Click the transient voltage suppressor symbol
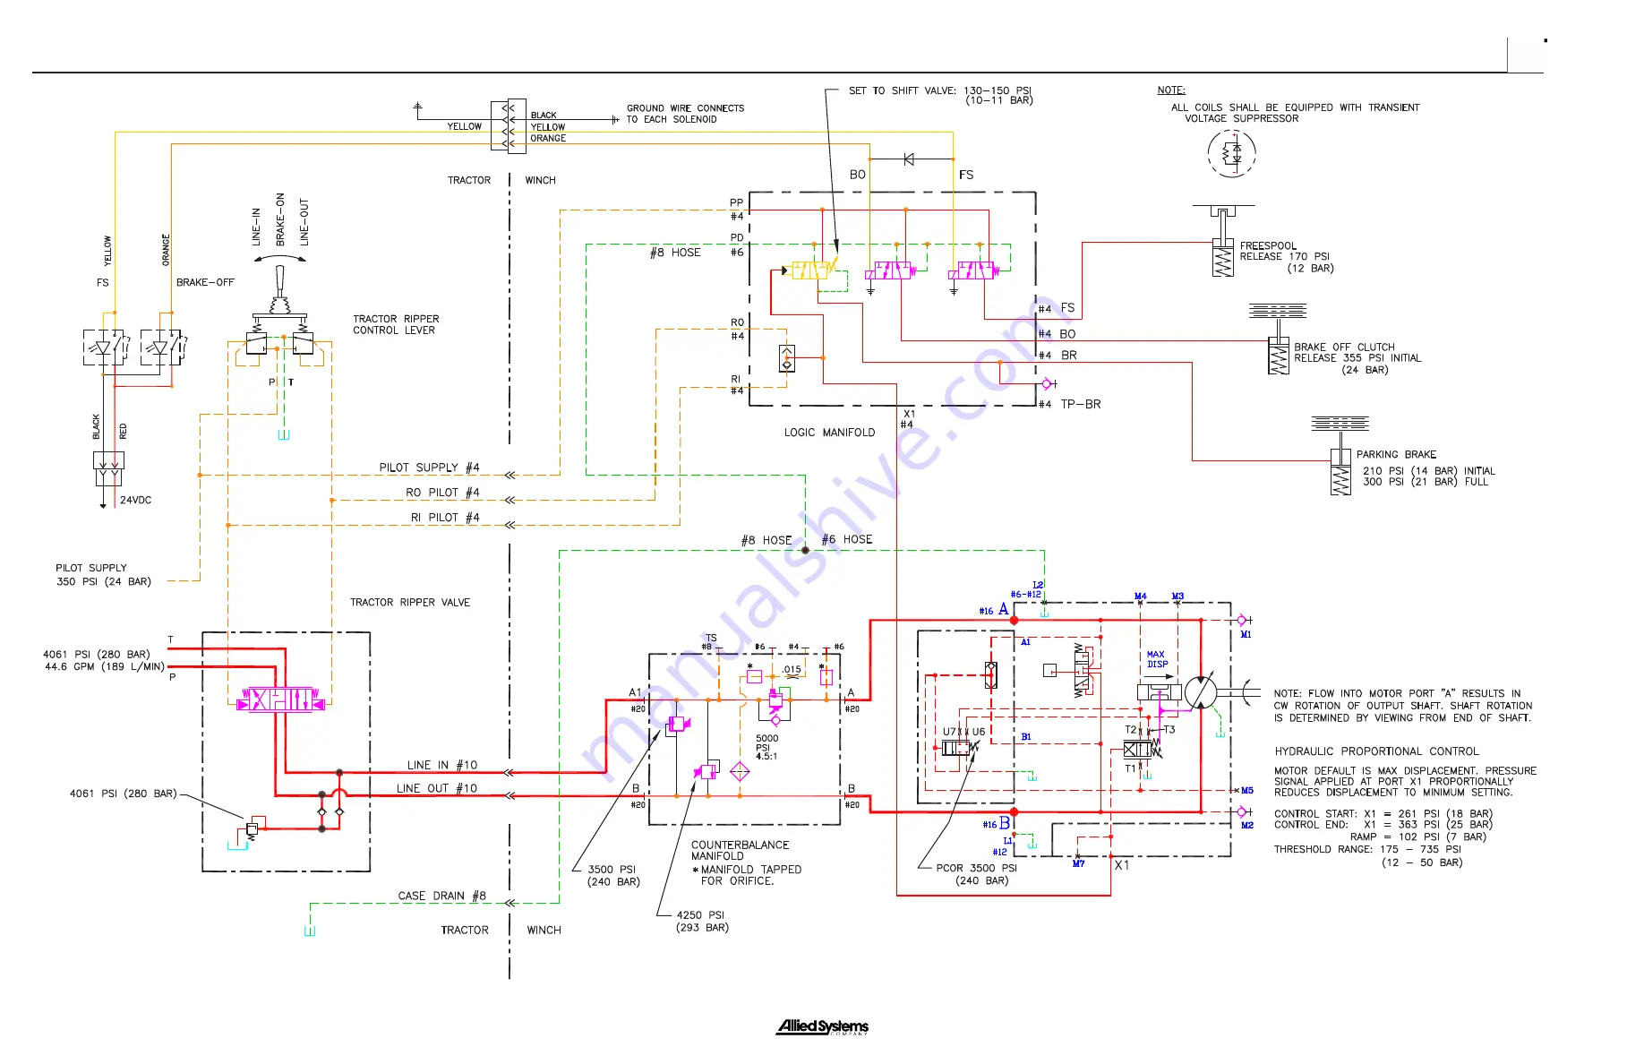Viewport: 1644px width, 1064px height. (1231, 153)
